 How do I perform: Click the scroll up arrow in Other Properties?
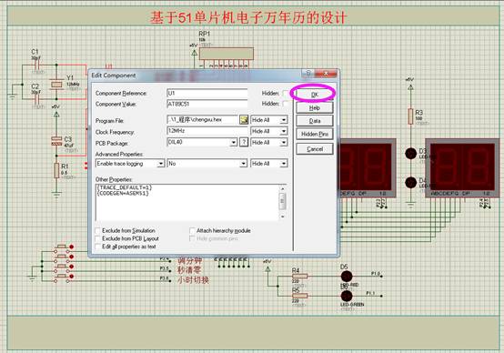click(x=283, y=188)
